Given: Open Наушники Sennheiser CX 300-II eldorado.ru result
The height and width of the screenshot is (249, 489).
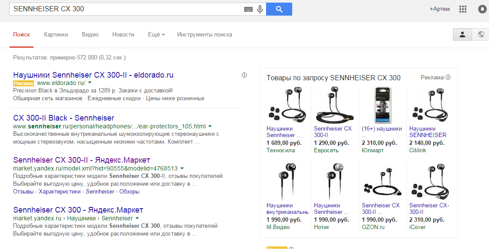Looking at the screenshot, I should [93, 75].
